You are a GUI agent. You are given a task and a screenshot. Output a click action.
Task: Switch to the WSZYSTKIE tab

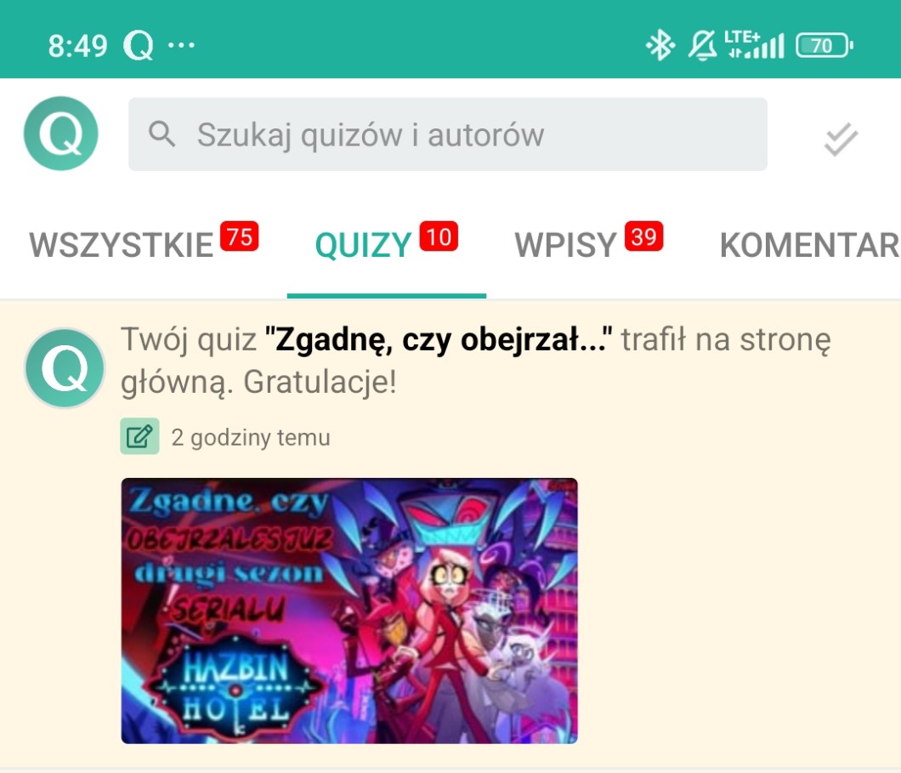[122, 246]
